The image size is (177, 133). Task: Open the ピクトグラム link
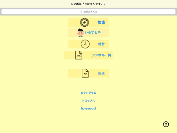pyautogui.click(x=88, y=93)
